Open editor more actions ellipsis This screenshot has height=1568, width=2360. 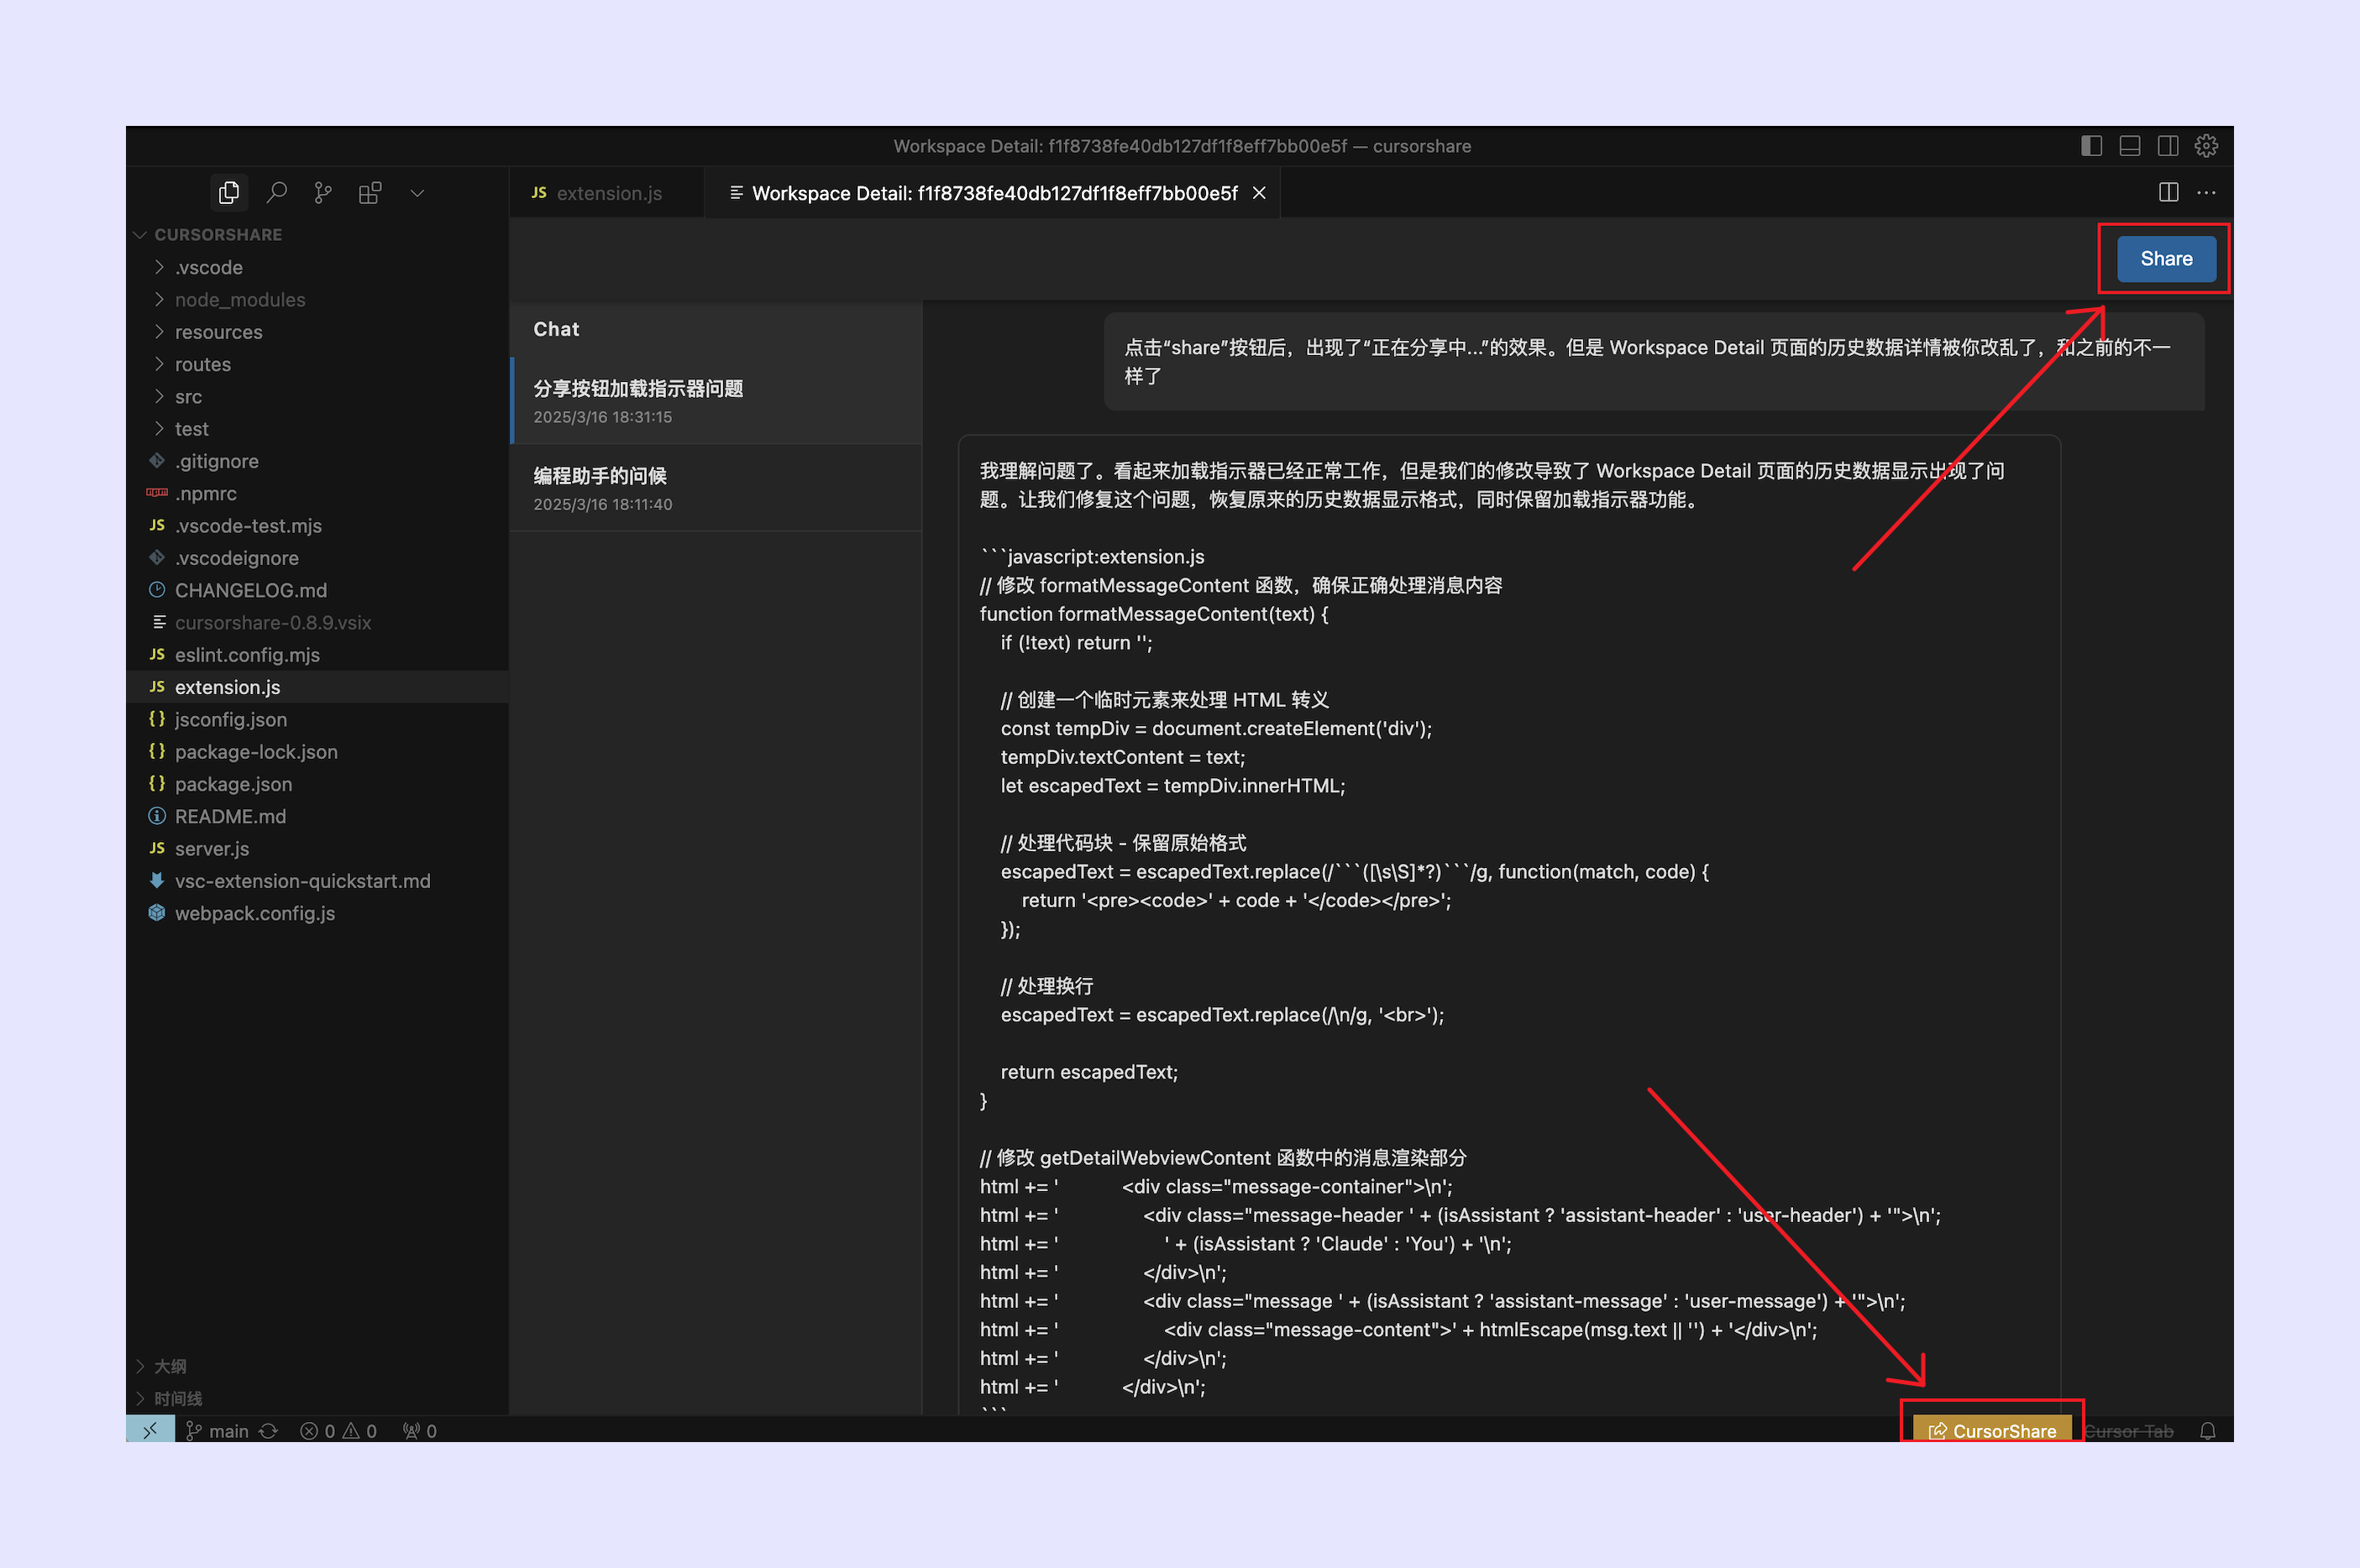(x=2206, y=192)
